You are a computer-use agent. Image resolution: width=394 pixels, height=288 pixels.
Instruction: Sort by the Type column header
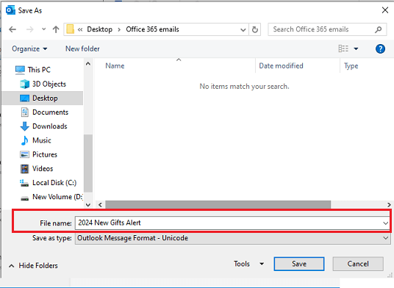point(351,66)
